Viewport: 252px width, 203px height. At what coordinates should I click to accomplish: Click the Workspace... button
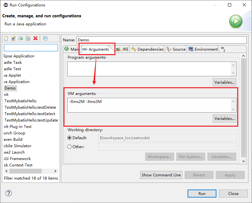(x=160, y=157)
